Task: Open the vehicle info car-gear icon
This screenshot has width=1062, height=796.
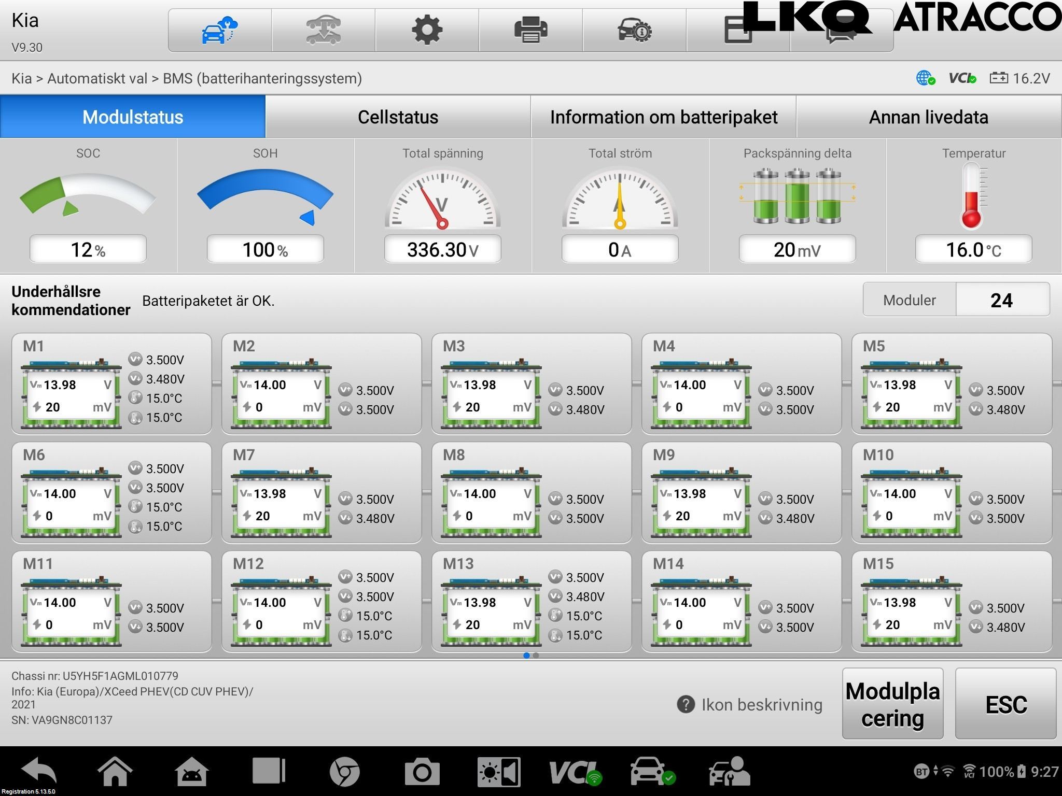Action: pos(634,30)
